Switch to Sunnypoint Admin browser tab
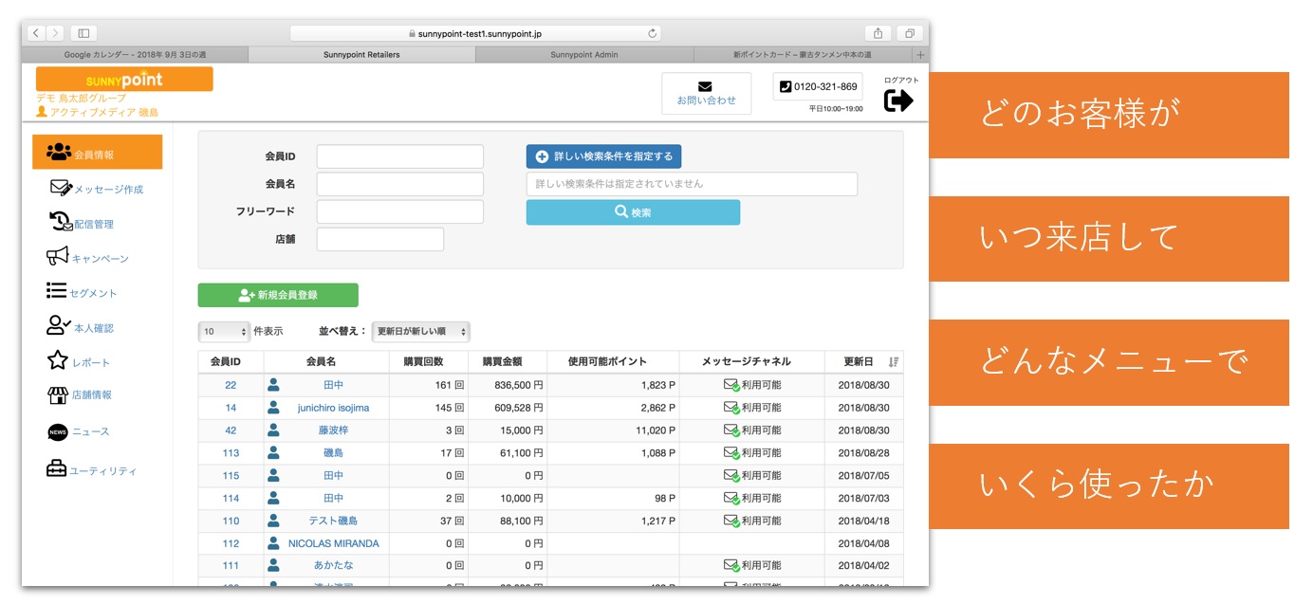Image resolution: width=1313 pixels, height=604 pixels. pos(584,55)
